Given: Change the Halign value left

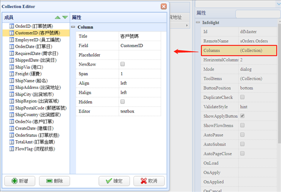Looking at the screenshot, I should (140, 92).
